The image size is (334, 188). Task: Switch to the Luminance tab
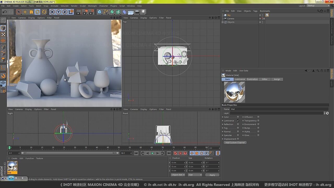click(x=240, y=79)
